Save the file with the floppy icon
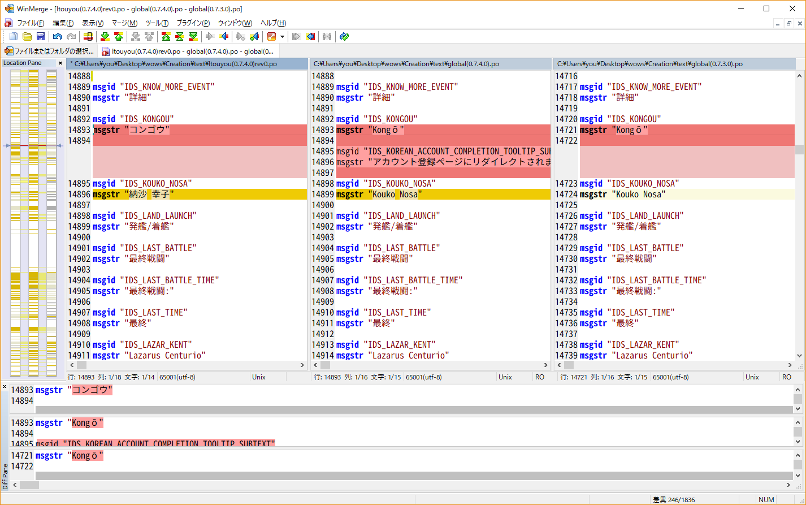Screen dimensions: 806x505 [41, 37]
